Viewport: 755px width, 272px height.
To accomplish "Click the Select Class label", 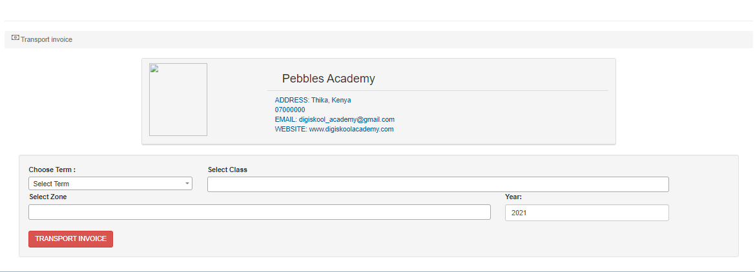I will [227, 170].
